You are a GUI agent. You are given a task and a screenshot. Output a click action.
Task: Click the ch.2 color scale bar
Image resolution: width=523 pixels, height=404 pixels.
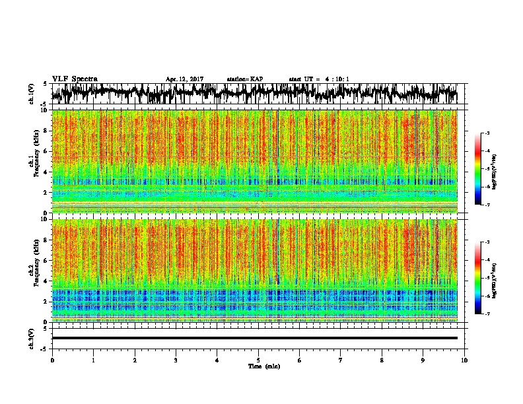pos(478,278)
